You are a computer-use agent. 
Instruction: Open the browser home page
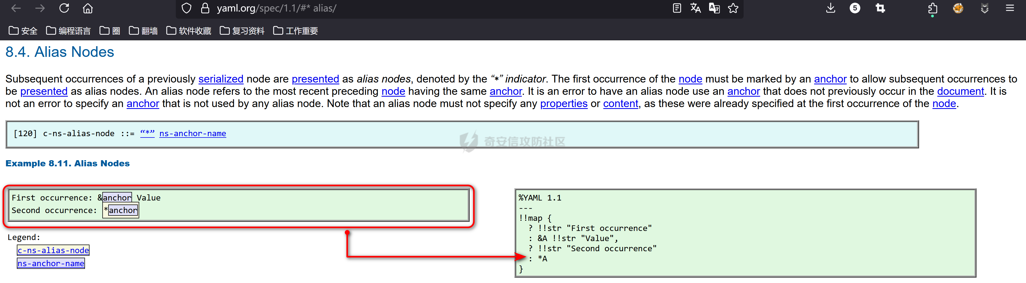tap(88, 8)
